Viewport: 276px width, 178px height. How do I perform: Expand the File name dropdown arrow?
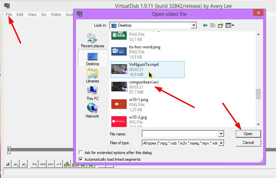tap(221, 134)
